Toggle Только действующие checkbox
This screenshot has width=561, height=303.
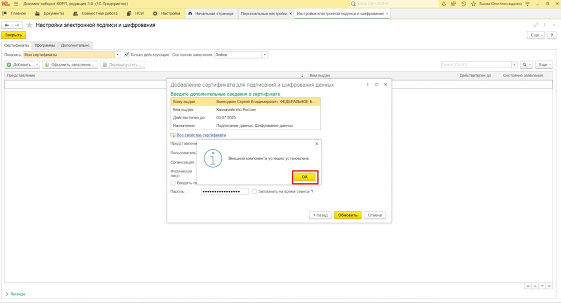pyautogui.click(x=126, y=55)
